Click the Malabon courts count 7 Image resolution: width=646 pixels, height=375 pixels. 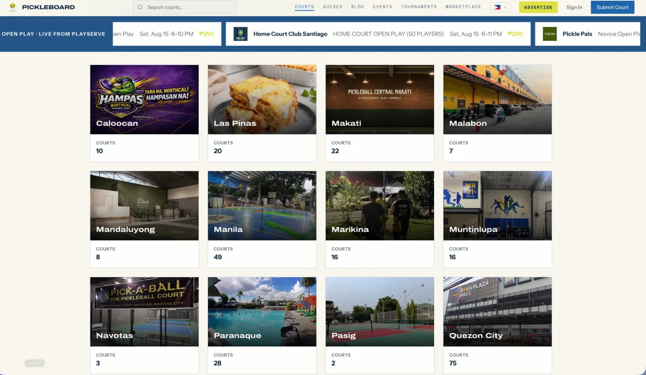pyautogui.click(x=451, y=151)
